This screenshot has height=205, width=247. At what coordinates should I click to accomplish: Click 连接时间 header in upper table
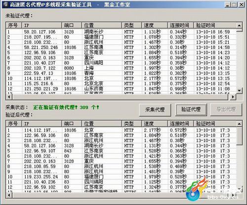pyautogui.click(x=180, y=25)
